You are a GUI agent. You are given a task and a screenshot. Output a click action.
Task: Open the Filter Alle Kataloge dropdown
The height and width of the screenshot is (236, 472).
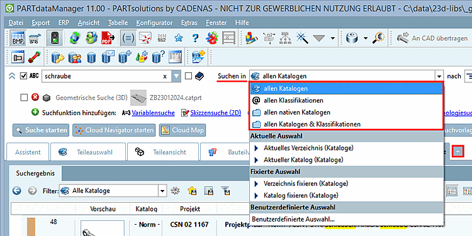coord(162,191)
